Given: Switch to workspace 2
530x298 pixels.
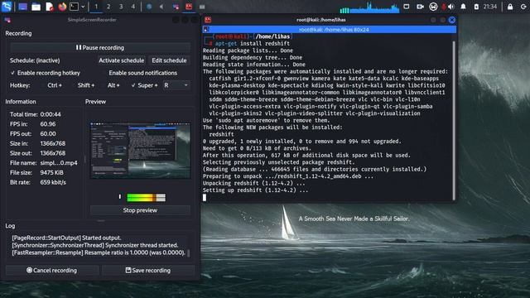Looking at the screenshot, I should [x=108, y=7].
